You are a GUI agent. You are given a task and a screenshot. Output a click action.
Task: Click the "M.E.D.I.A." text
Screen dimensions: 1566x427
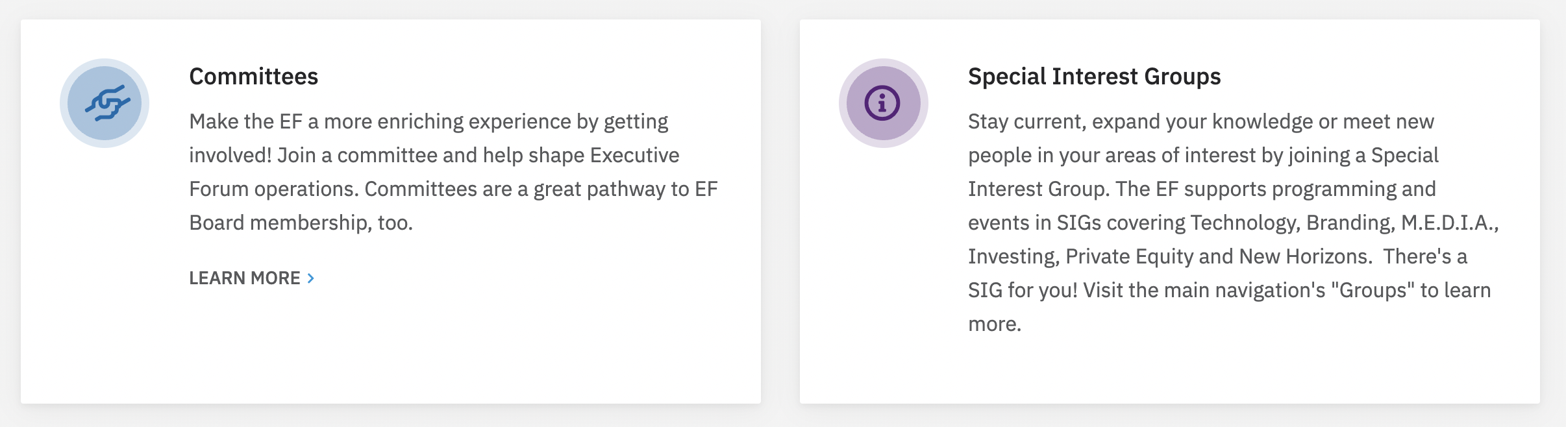point(1449,223)
